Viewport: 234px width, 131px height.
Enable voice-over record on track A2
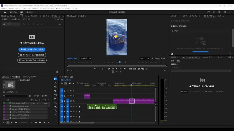tap(80, 112)
